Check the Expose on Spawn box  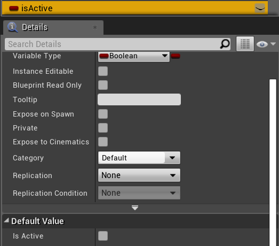tap(103, 114)
